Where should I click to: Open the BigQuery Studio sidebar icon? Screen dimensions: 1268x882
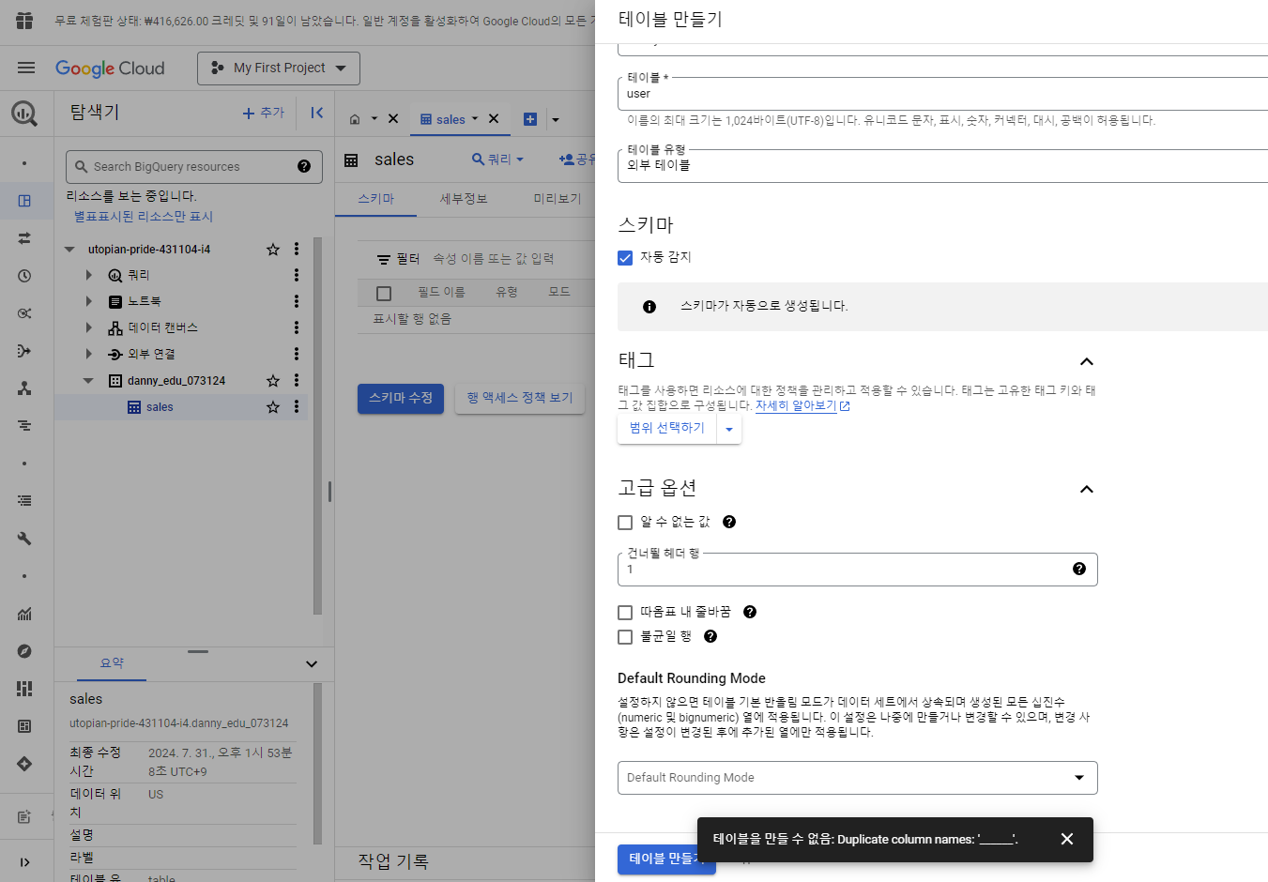coord(24,201)
